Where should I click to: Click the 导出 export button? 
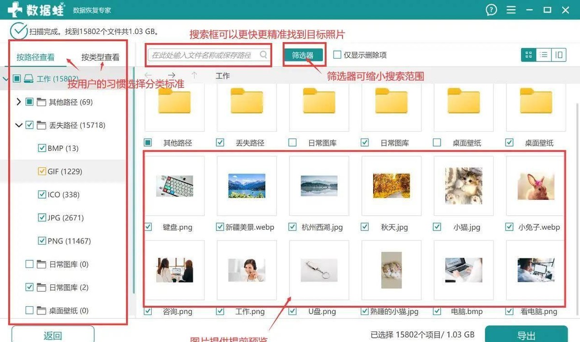tap(526, 335)
